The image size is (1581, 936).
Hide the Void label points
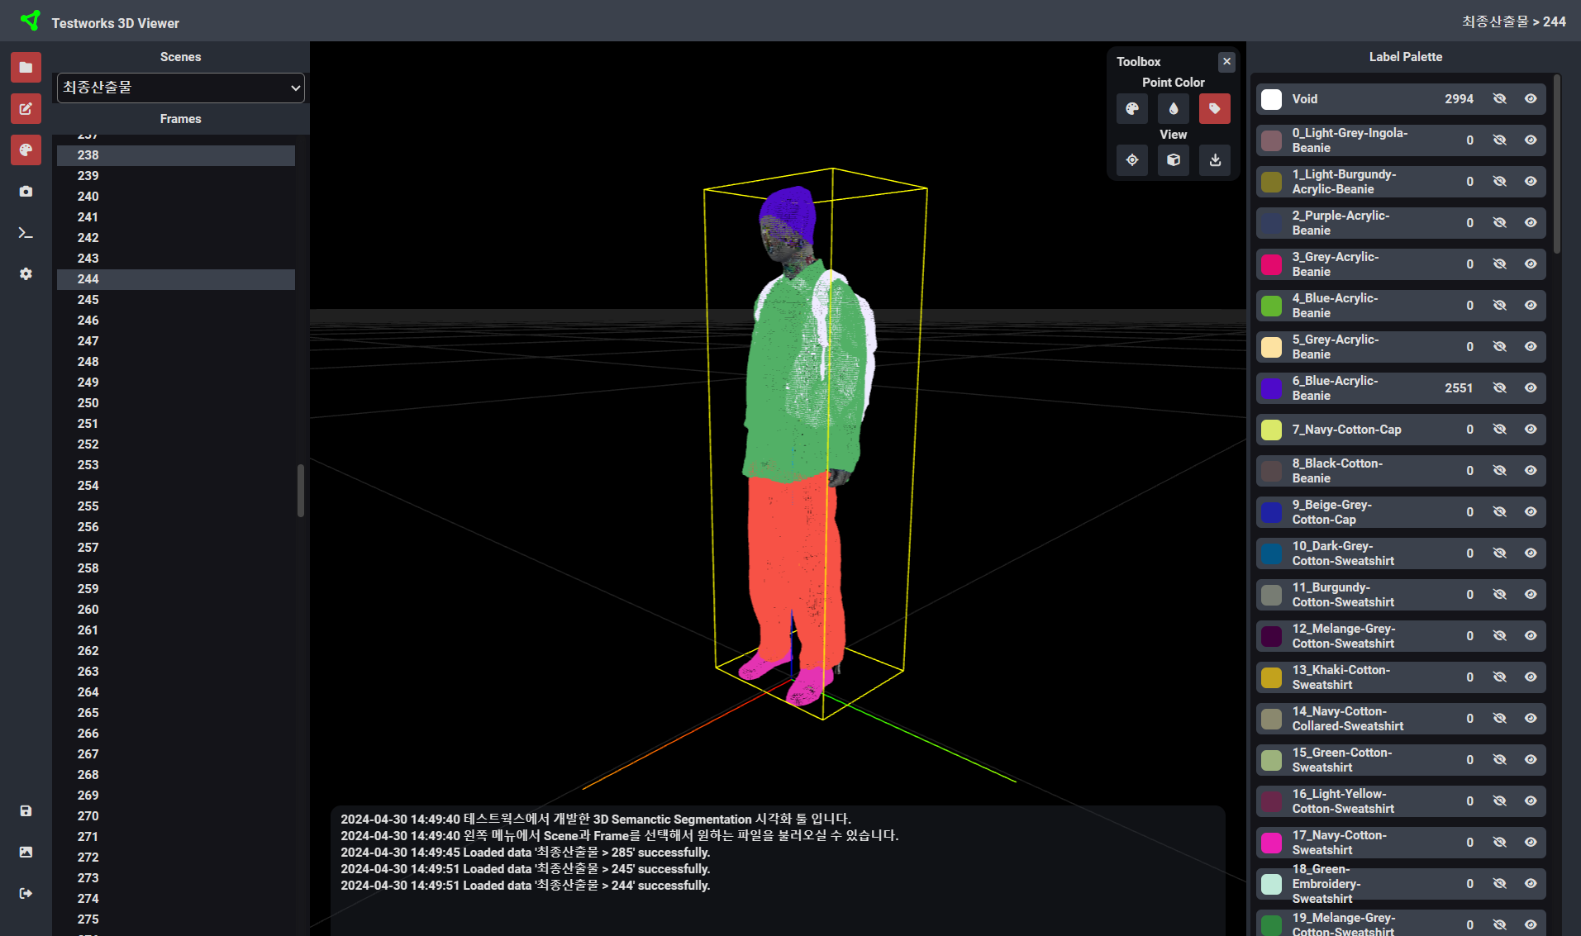click(1500, 98)
